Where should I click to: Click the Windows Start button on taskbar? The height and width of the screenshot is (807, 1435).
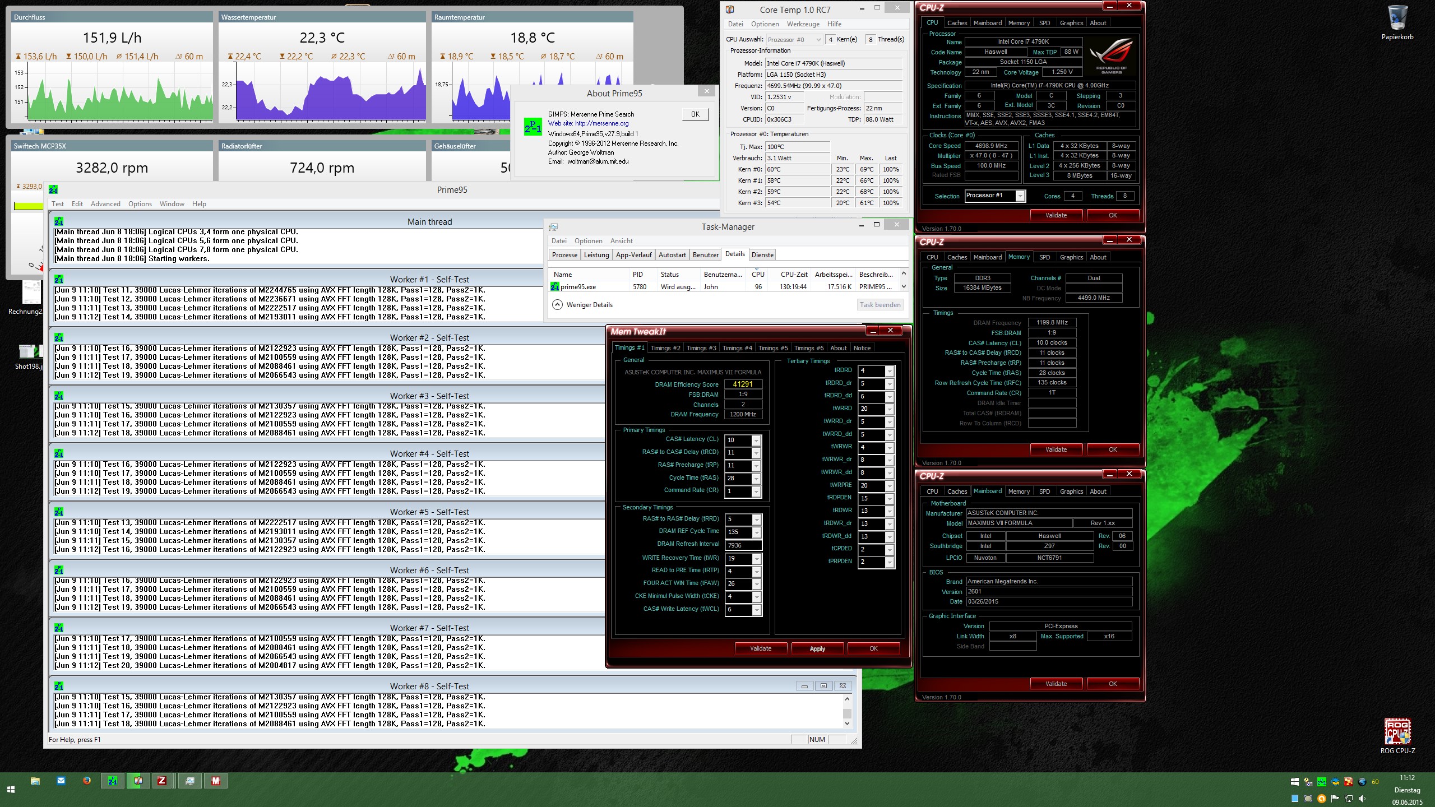pyautogui.click(x=11, y=790)
